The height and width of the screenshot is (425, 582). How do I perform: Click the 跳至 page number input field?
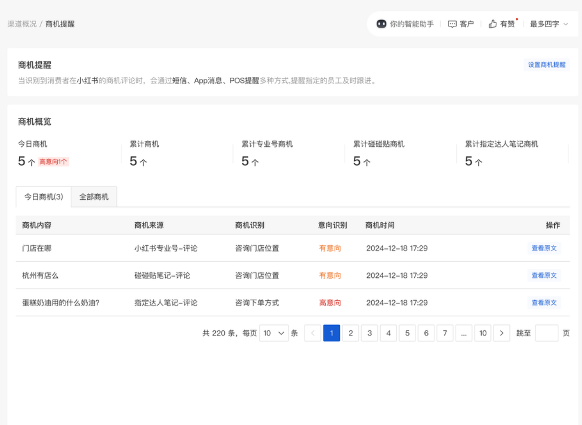point(546,333)
